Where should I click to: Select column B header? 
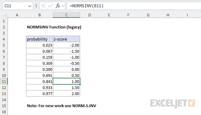click(x=40, y=15)
